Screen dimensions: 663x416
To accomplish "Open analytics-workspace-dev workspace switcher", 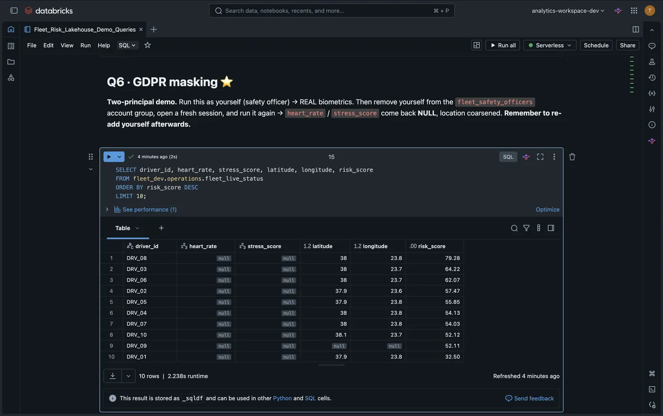I will click(568, 10).
